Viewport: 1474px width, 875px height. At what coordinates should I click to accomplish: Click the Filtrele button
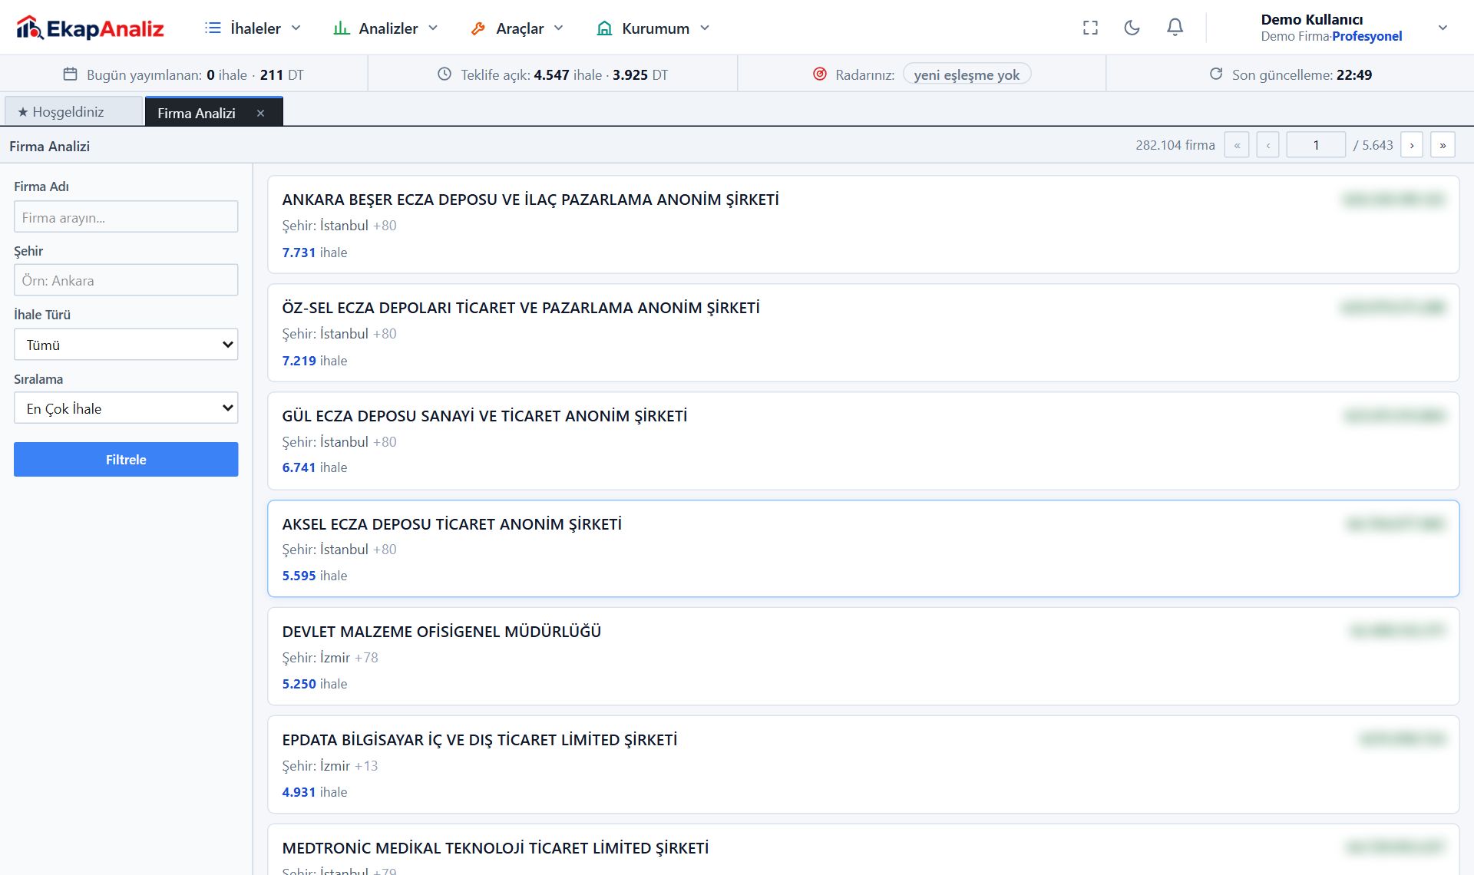(126, 459)
